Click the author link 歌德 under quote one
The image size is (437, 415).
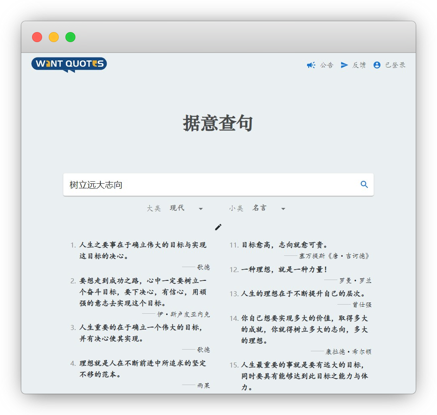pos(204,267)
